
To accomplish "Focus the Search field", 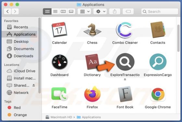I will pos(160,11).
